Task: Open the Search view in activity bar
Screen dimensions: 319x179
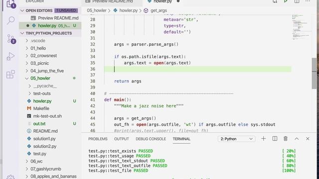Action: (10, 20)
